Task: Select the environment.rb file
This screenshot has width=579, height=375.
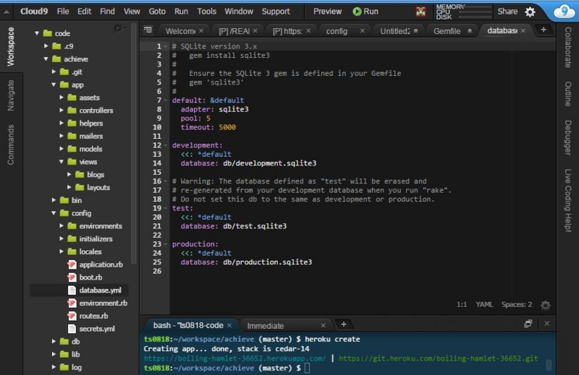Action: [103, 303]
